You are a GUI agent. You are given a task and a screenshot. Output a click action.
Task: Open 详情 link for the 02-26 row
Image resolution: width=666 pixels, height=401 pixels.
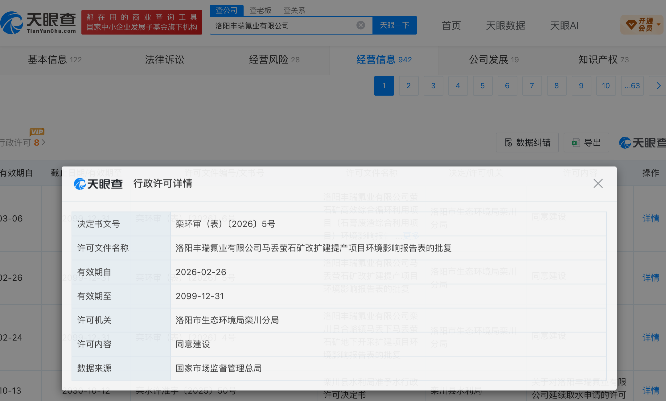coord(651,278)
